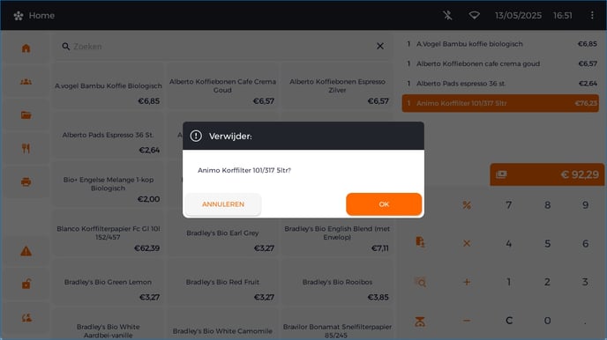The height and width of the screenshot is (340, 607).
Task: Open the three-dot menu in top bar
Action: [x=592, y=15]
